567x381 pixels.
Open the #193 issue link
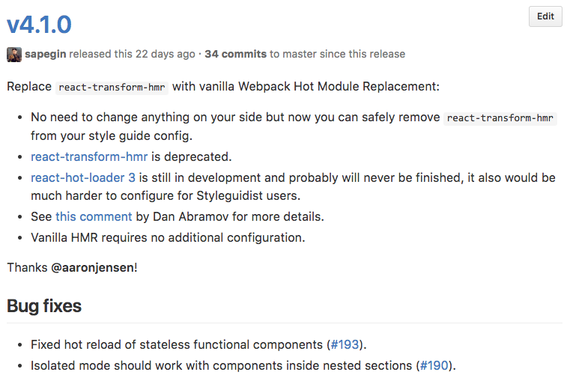(x=345, y=344)
